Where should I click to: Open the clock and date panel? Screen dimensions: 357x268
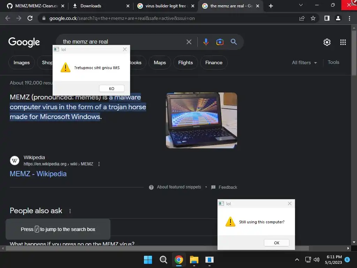tap(334, 260)
